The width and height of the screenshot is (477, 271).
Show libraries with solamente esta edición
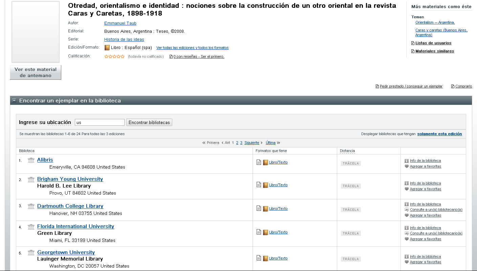coord(439,134)
